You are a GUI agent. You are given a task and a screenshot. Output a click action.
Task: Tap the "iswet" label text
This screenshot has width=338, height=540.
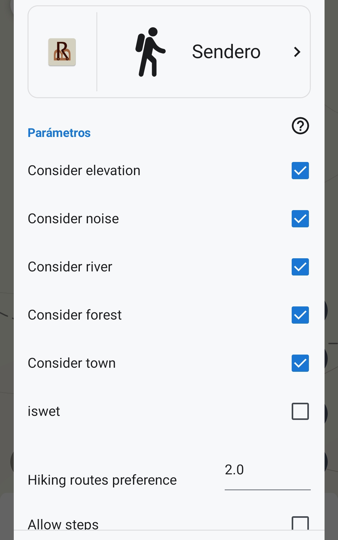tap(44, 411)
